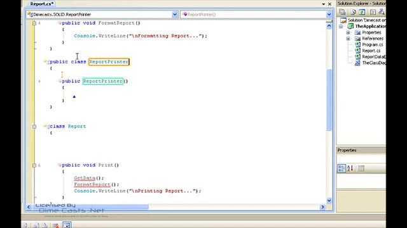
Task: Click the editor scroll down arrow
Action: [x=329, y=200]
